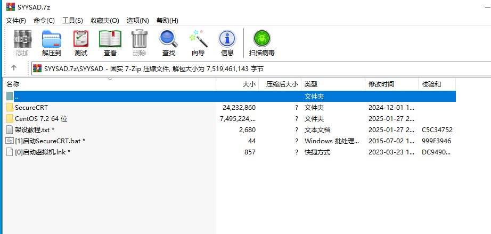
Task: Click the Windows 批处理... type cell
Action: pyautogui.click(x=332, y=141)
